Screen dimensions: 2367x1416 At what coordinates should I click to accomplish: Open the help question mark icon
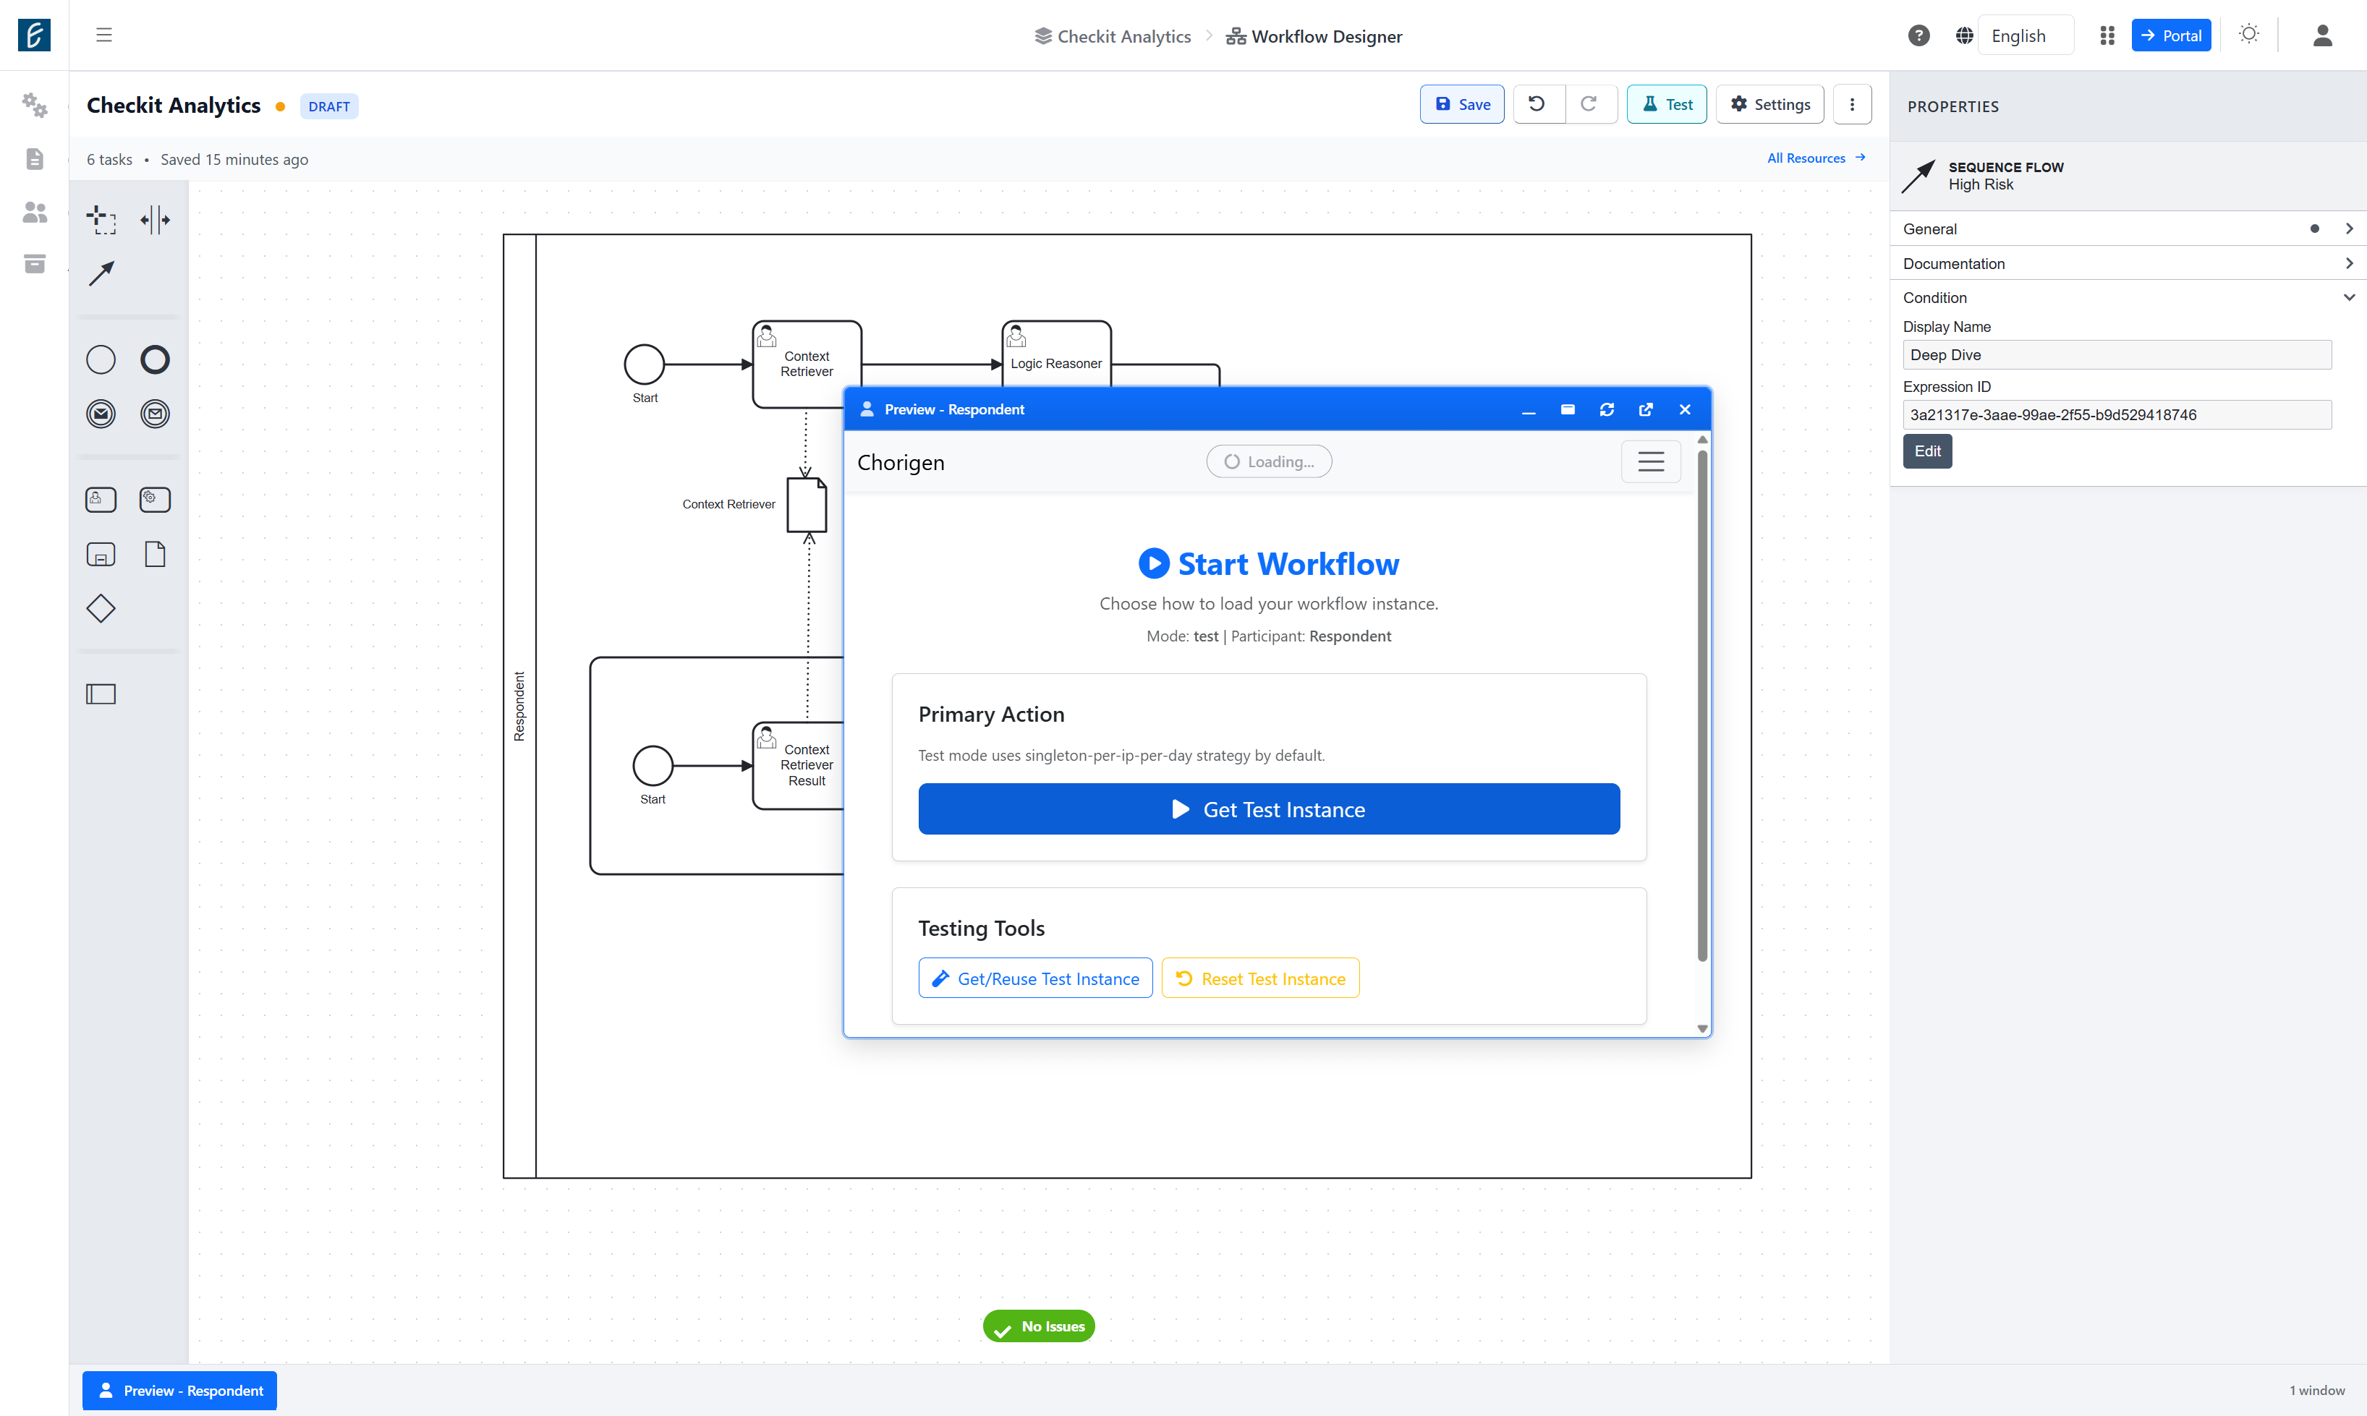(x=1918, y=35)
